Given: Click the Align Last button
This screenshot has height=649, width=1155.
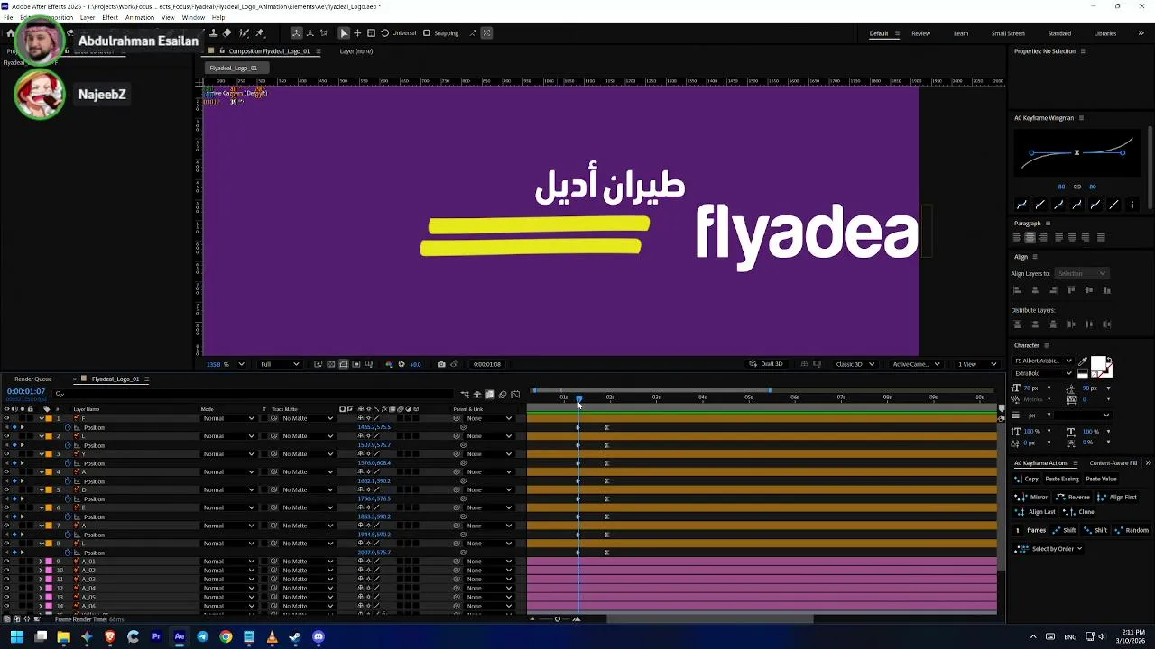Looking at the screenshot, I should [x=1036, y=512].
